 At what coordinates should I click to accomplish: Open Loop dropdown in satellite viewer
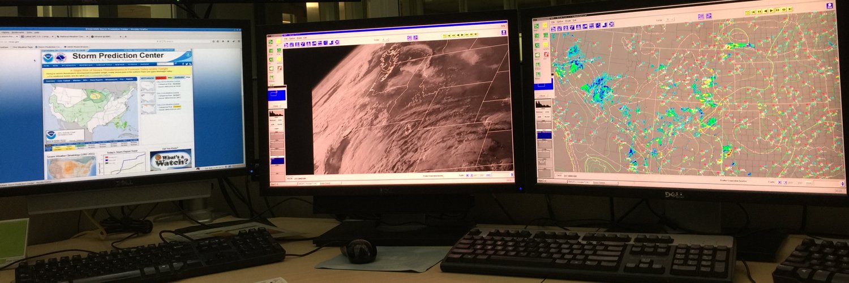[385, 40]
